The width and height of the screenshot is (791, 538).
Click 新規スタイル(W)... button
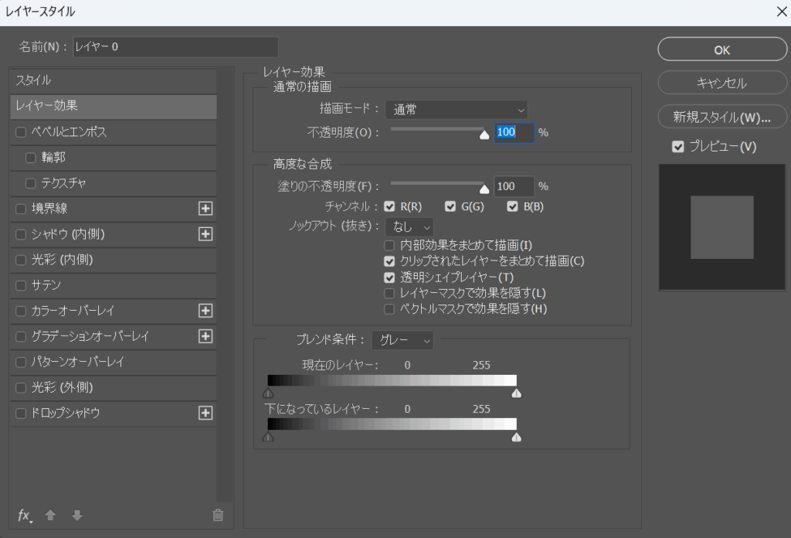tap(722, 117)
